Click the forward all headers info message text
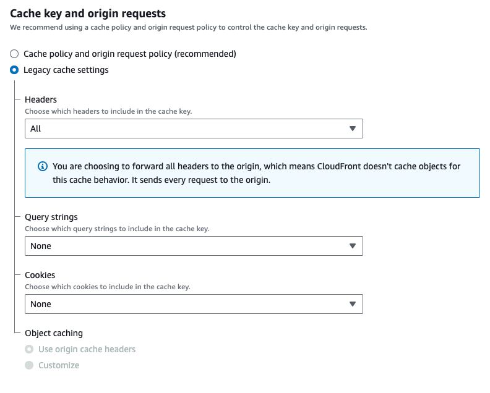This screenshot has width=490, height=393. click(x=256, y=173)
